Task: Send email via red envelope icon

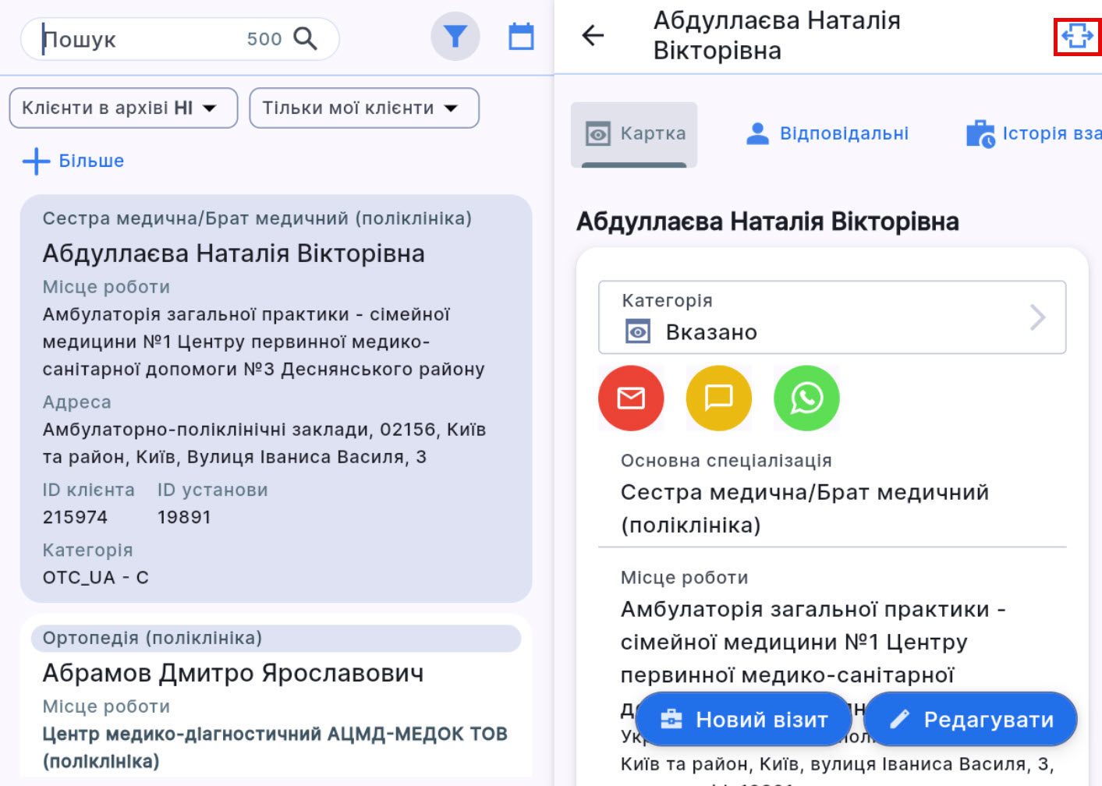Action: pos(631,398)
